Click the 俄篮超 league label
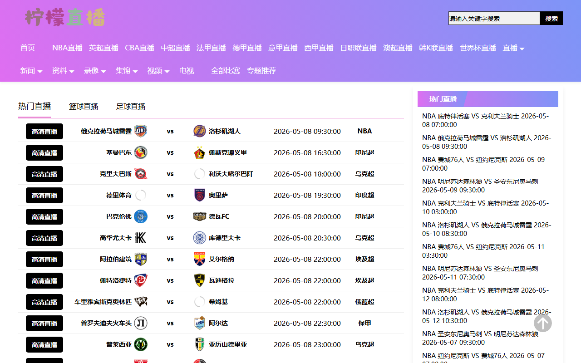Image resolution: width=581 pixels, height=363 pixels. [364, 302]
